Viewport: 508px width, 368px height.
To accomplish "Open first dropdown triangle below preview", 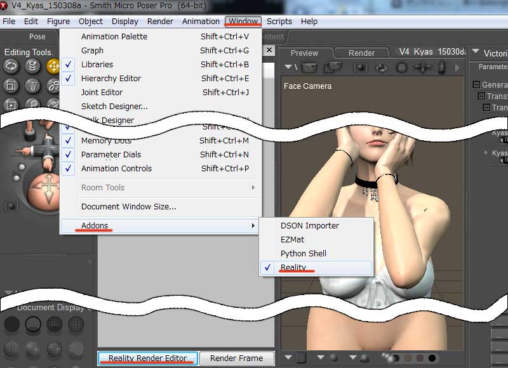I will click(x=288, y=357).
